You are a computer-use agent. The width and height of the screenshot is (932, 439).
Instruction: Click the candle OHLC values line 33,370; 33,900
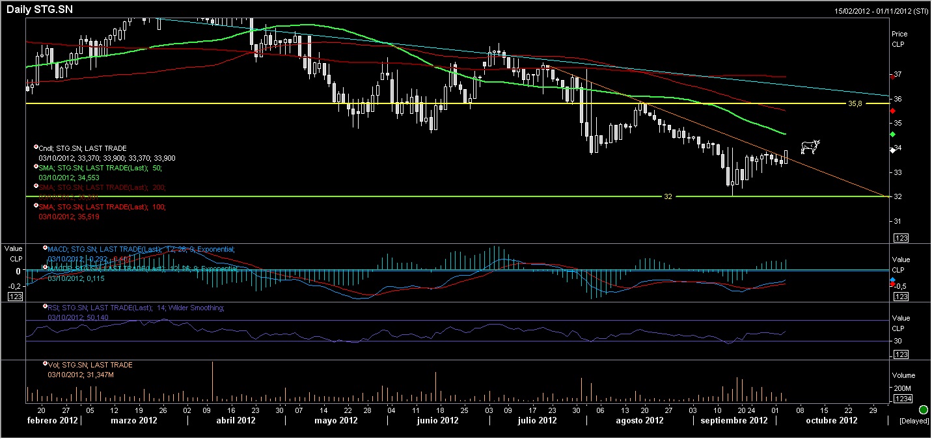click(107, 158)
